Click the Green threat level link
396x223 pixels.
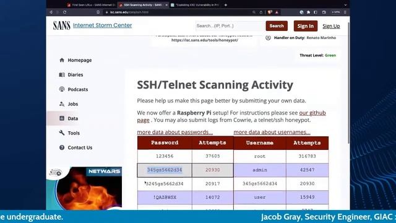pos(330,55)
